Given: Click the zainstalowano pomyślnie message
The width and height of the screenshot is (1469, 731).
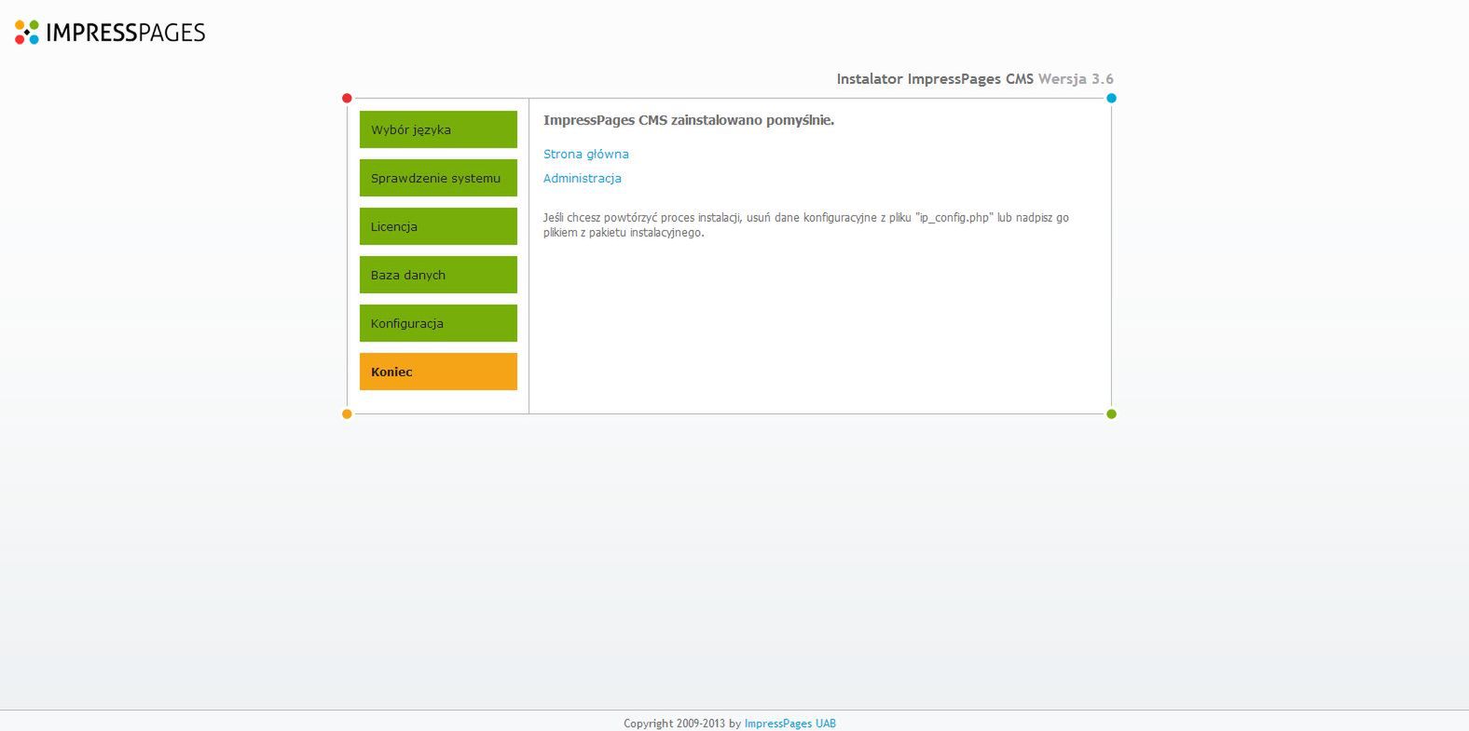Looking at the screenshot, I should 689,120.
